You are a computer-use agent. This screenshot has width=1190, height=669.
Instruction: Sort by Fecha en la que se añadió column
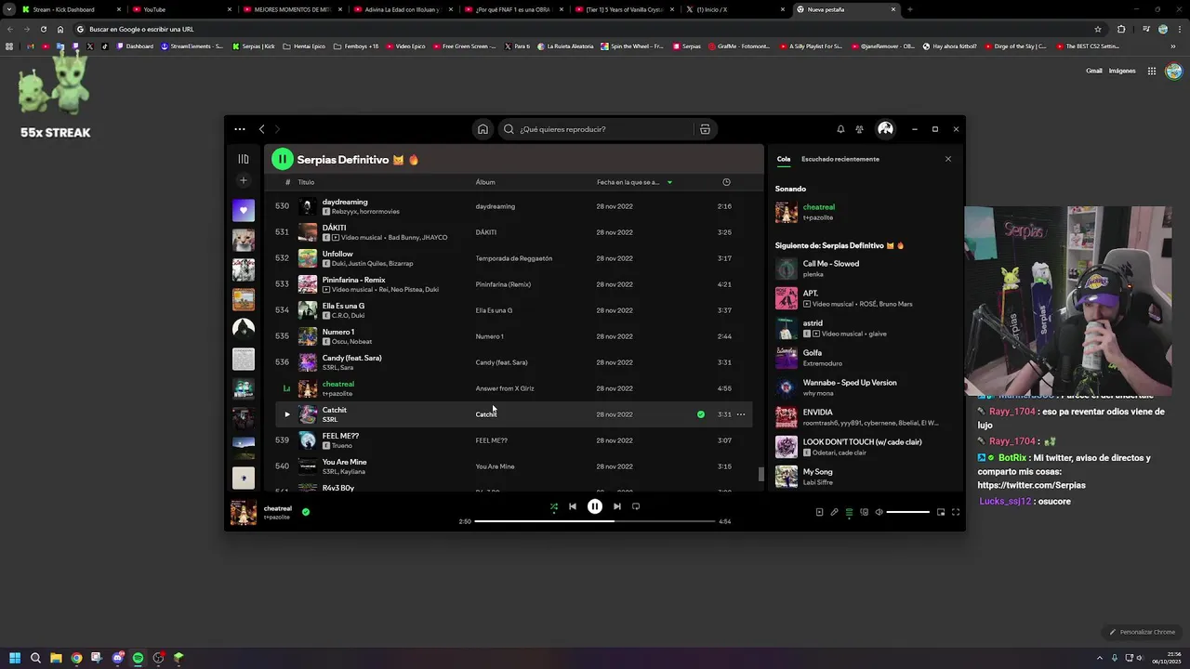coord(634,182)
